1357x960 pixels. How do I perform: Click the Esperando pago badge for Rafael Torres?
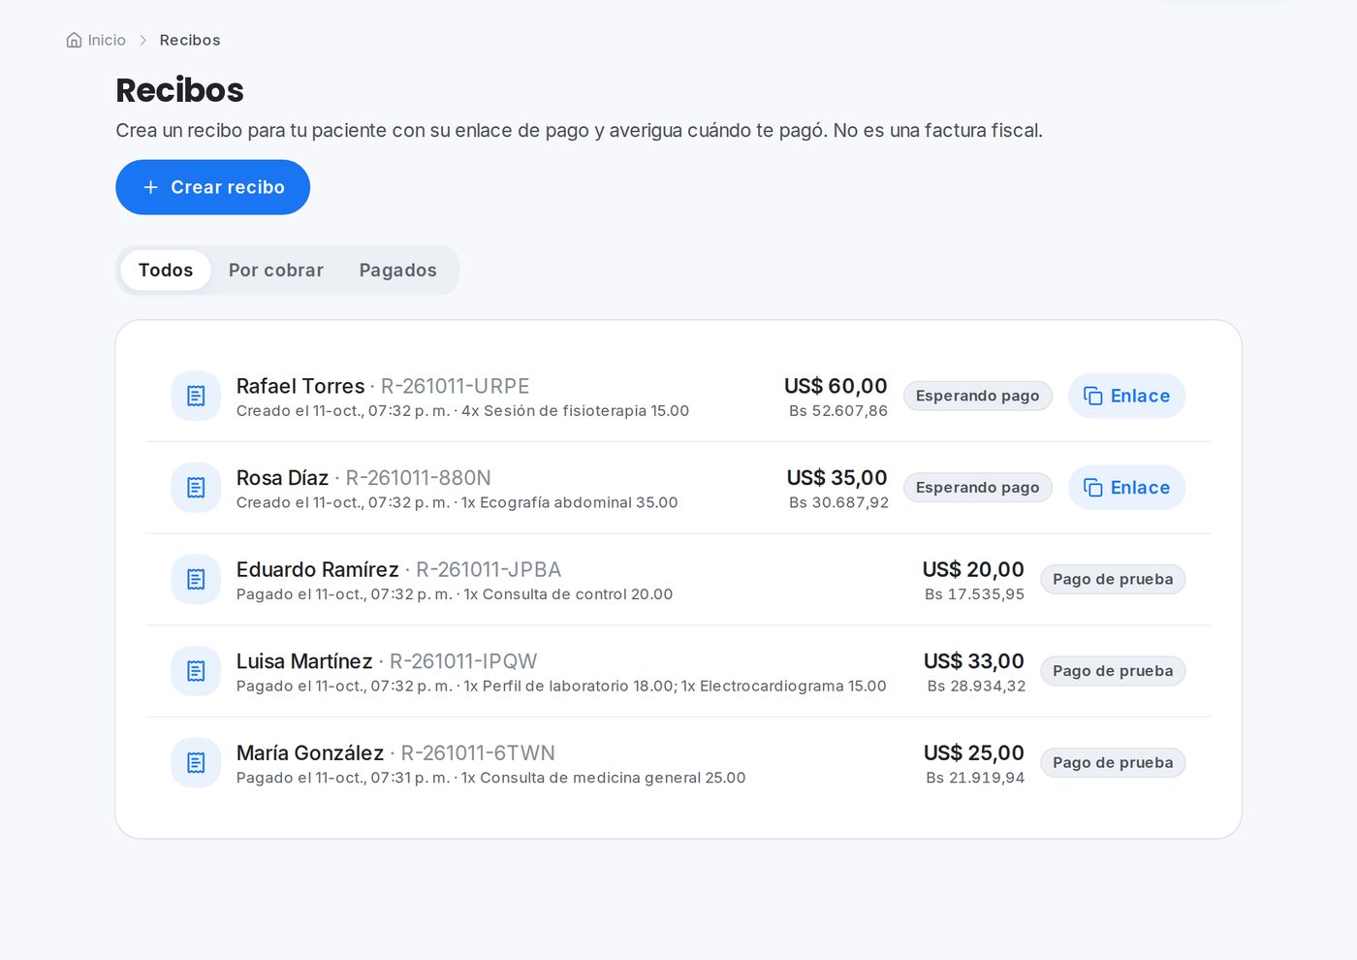click(977, 396)
